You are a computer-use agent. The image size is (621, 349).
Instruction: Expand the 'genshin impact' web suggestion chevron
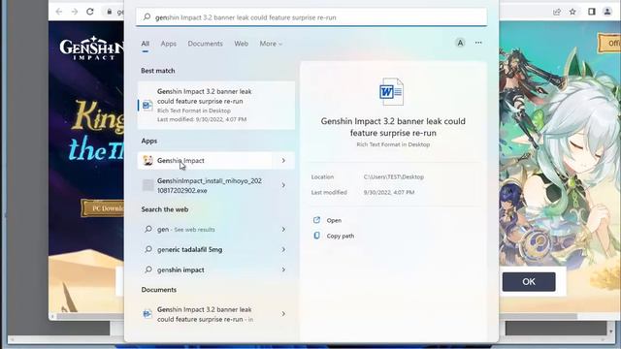(283, 270)
